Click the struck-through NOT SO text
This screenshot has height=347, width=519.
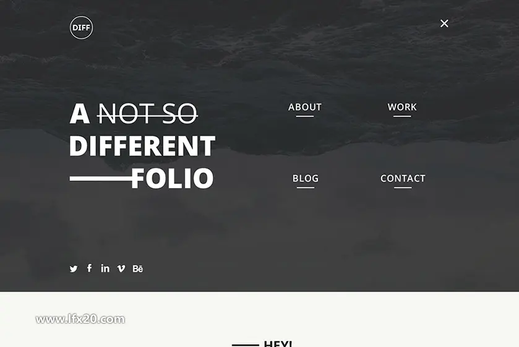coord(147,114)
